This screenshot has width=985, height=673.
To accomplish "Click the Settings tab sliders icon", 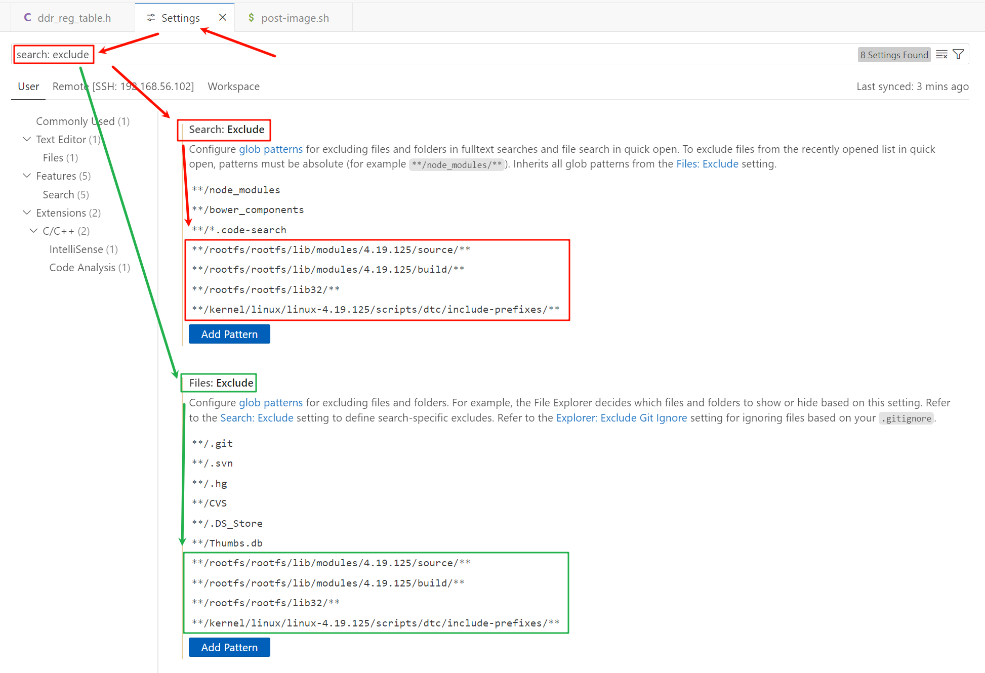I will [x=151, y=18].
